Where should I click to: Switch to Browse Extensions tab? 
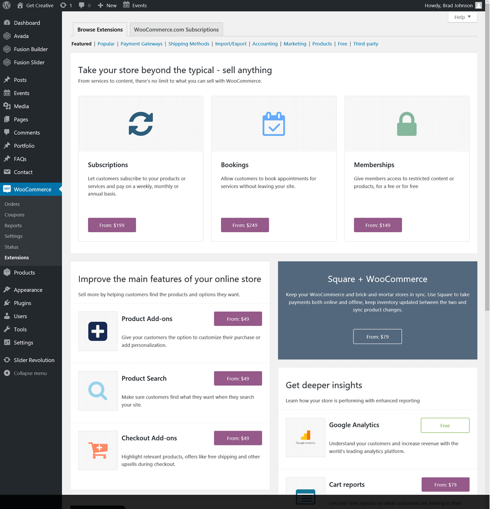[100, 30]
